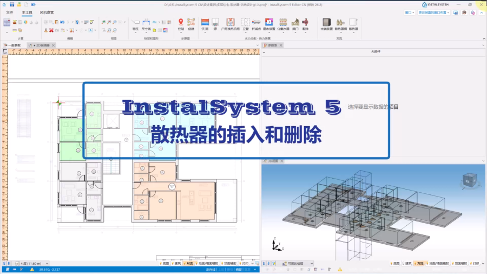
Task: Switch to the 一般参数 document tab
Action: pyautogui.click(x=12, y=45)
